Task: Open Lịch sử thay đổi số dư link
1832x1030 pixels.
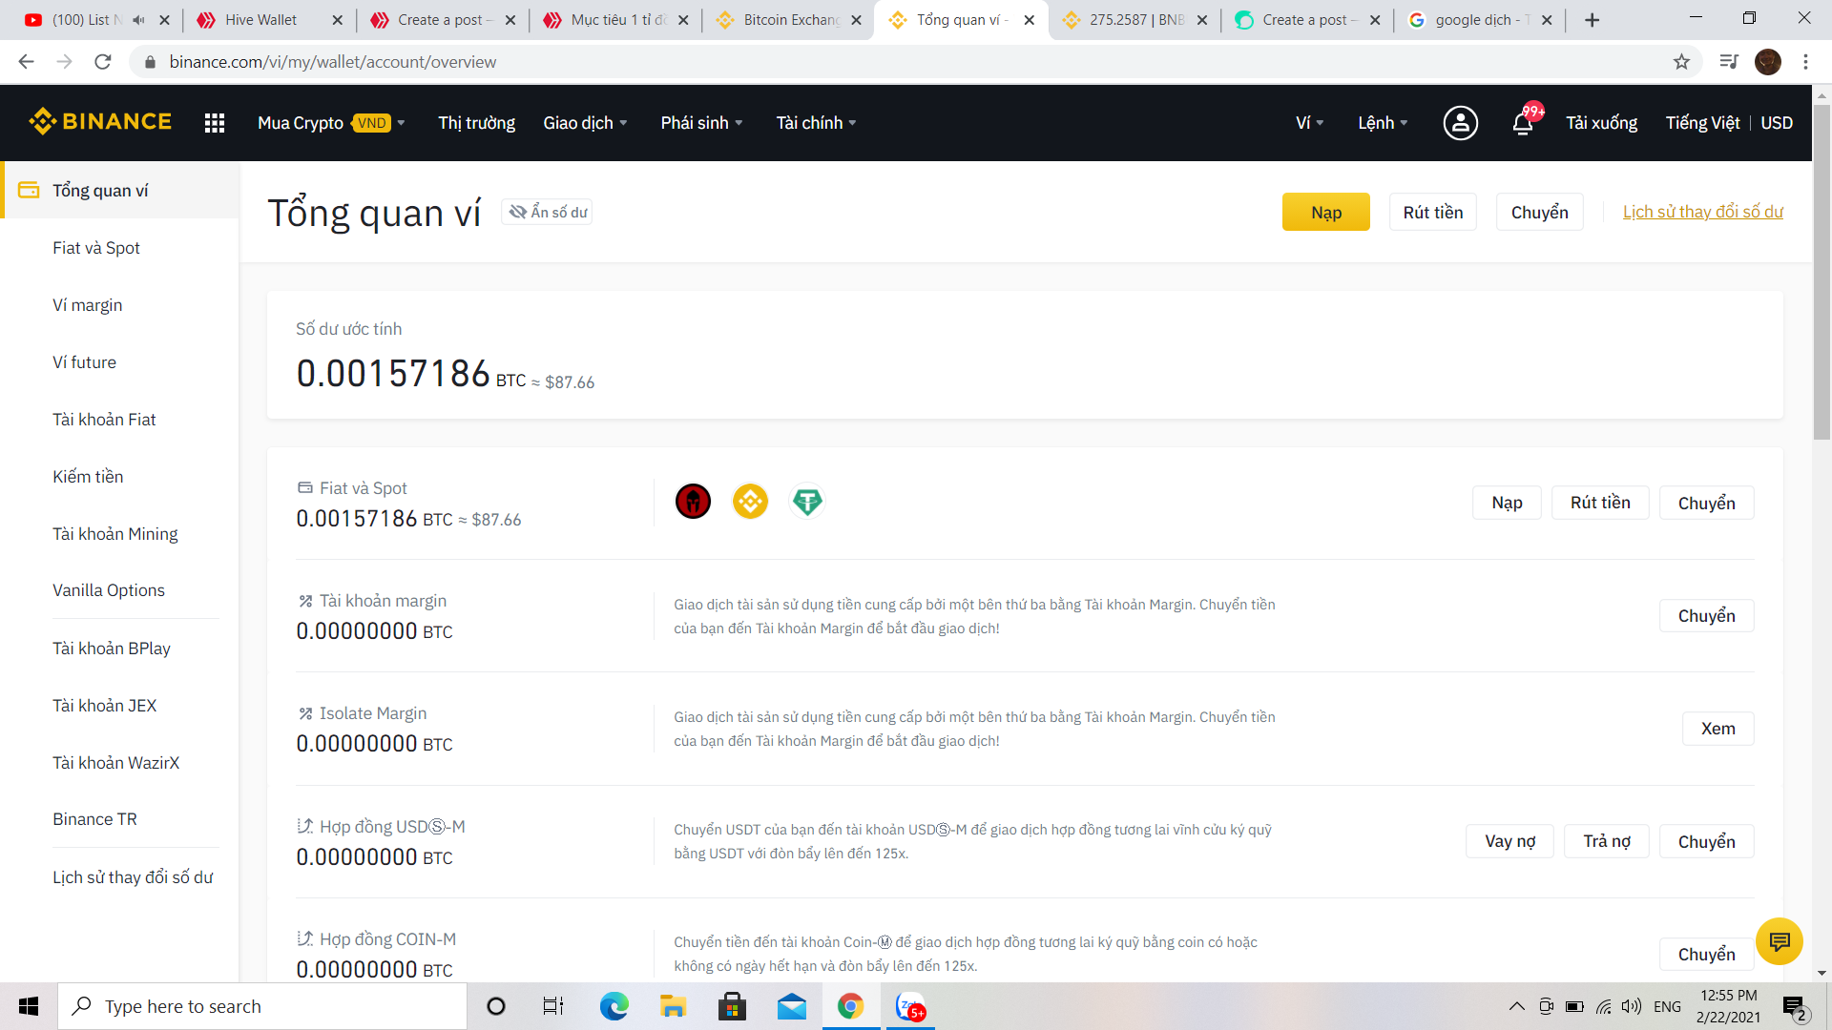Action: (x=1702, y=212)
